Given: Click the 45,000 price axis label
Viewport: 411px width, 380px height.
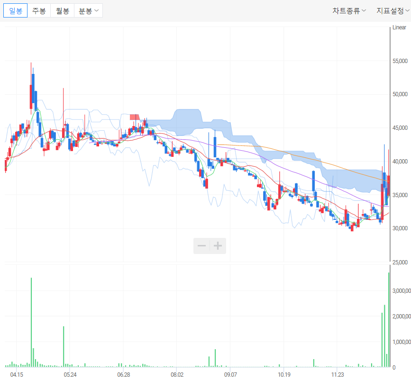Looking at the screenshot, I should point(400,128).
